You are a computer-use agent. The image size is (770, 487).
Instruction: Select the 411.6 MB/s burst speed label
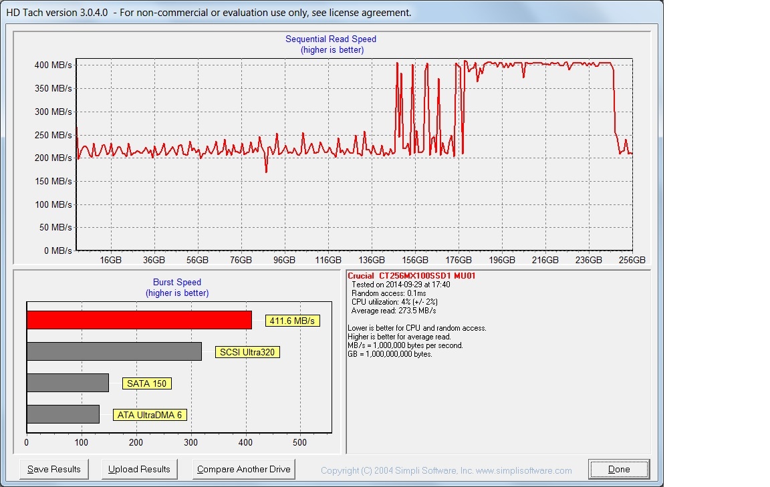click(292, 321)
